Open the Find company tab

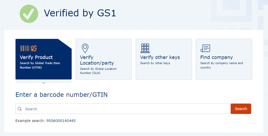coord(224,59)
